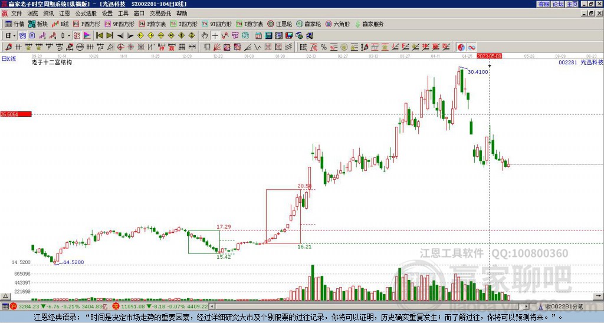Open the 日 period dropdown
Screen dimensions: 604x323
coord(11,36)
